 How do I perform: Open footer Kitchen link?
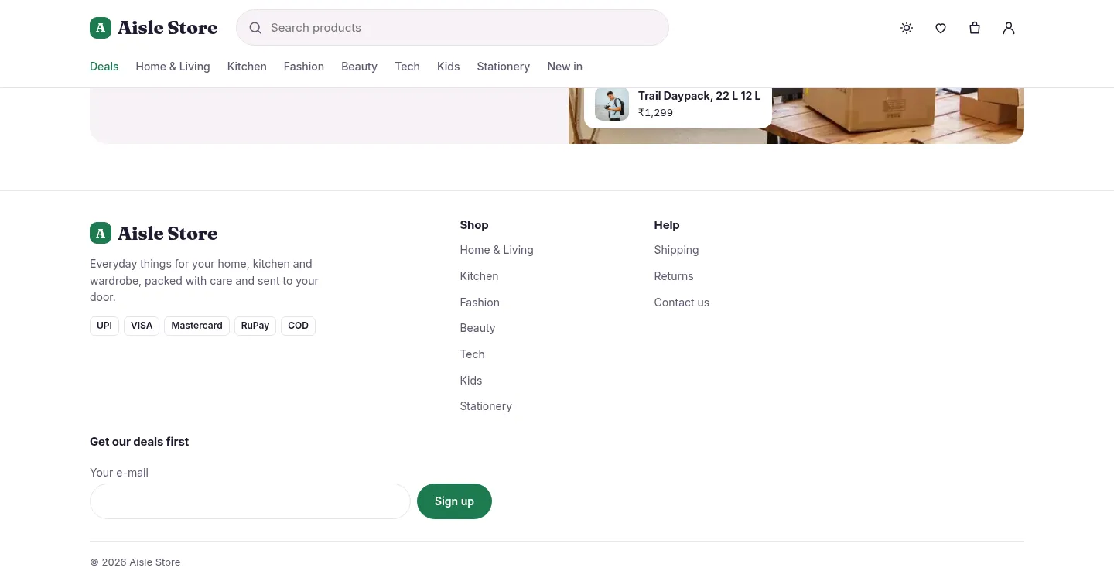(479, 276)
